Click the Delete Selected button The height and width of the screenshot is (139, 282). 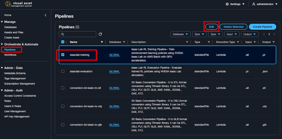pos(233,27)
